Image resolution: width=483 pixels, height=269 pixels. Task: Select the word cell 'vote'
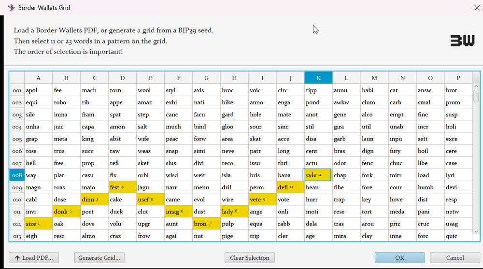click(x=290, y=199)
